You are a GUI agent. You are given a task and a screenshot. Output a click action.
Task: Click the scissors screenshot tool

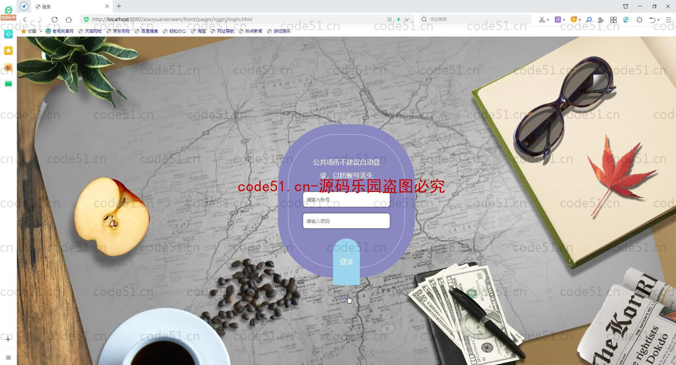[x=542, y=20]
